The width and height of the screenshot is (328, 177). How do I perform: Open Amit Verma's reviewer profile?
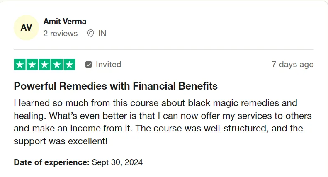click(65, 21)
